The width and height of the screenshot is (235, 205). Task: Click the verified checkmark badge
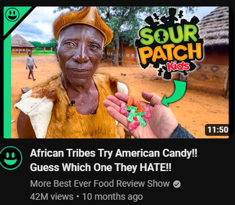pos(177,184)
